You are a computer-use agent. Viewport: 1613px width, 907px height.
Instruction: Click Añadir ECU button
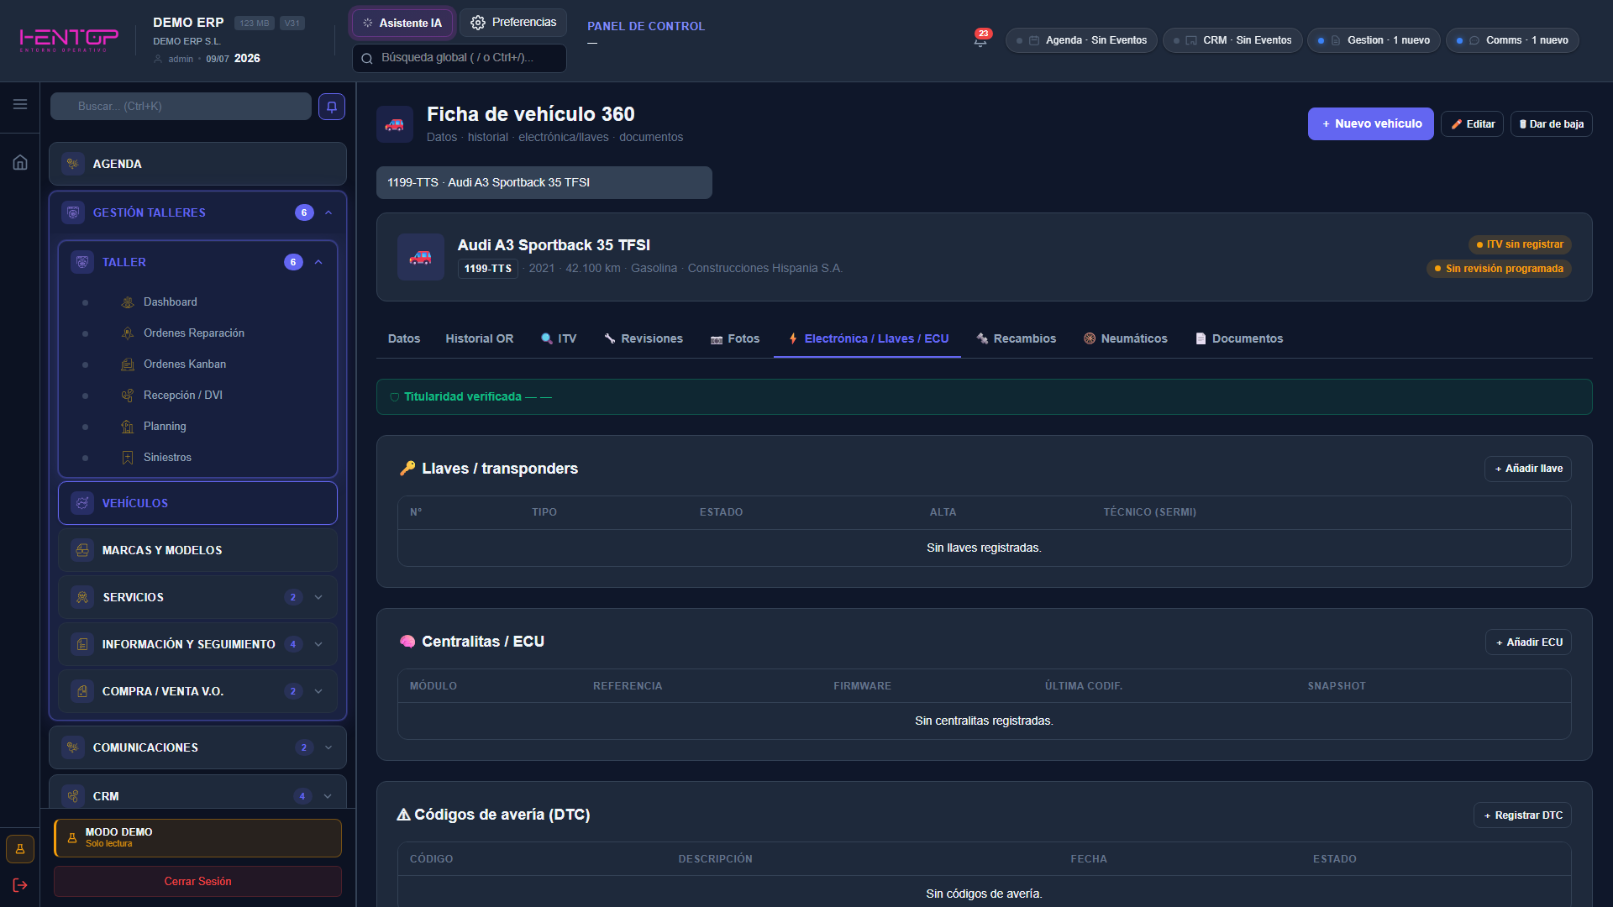point(1528,642)
